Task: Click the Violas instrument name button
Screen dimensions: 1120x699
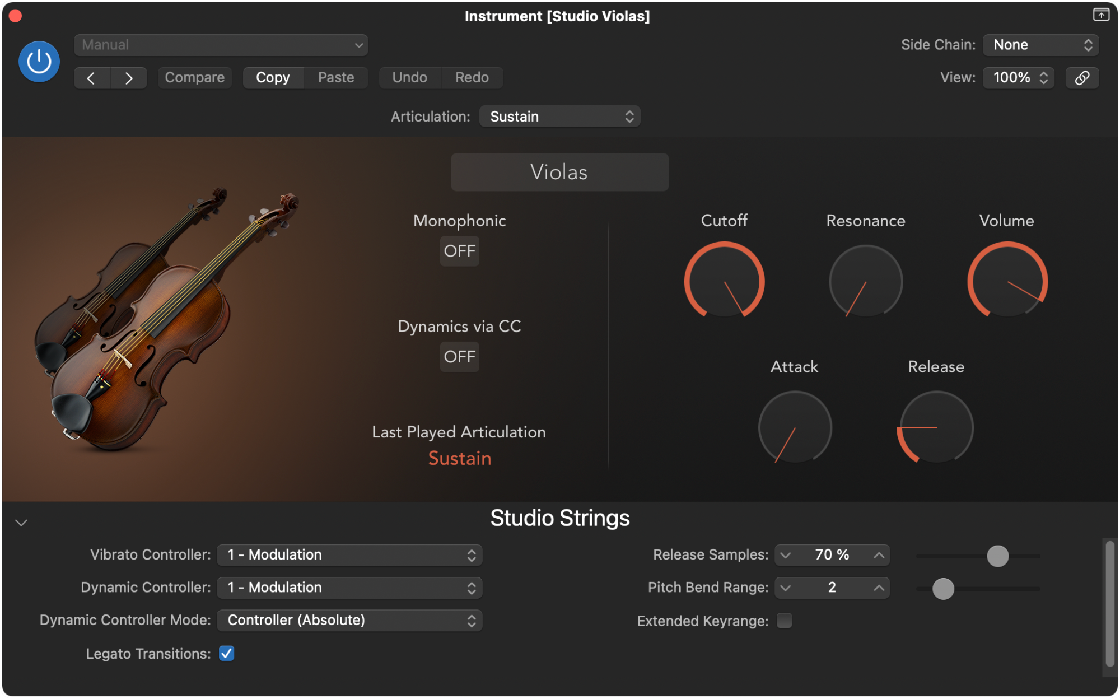Action: coord(559,172)
